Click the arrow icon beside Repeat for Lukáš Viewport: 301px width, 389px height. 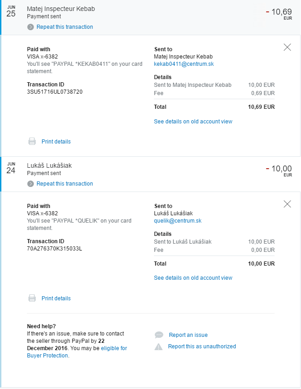(x=31, y=184)
